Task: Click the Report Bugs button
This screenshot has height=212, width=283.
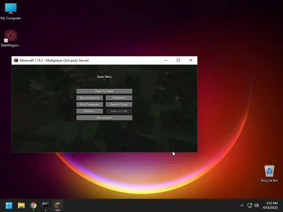Action: coord(119,105)
